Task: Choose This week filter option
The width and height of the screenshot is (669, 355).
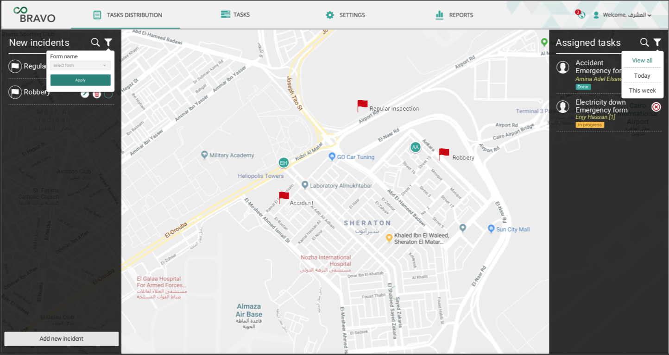Action: 642,90
